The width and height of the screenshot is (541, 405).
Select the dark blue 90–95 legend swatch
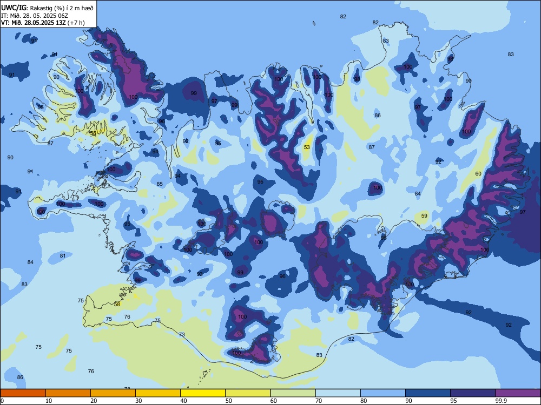coord(428,393)
